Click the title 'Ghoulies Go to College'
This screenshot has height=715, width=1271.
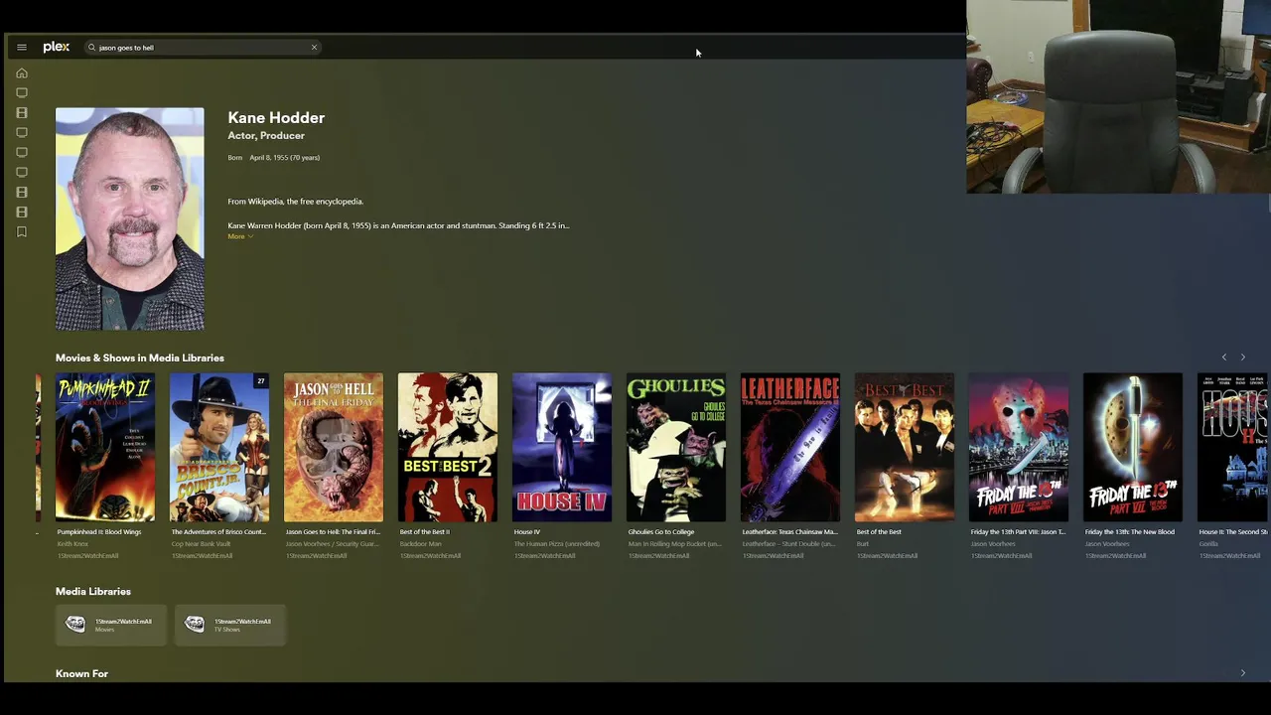(x=661, y=532)
